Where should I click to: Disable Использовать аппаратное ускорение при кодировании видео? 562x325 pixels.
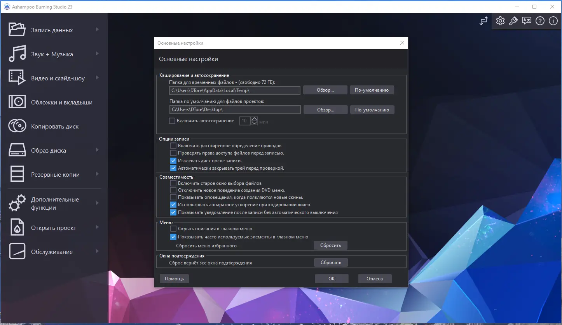point(173,205)
